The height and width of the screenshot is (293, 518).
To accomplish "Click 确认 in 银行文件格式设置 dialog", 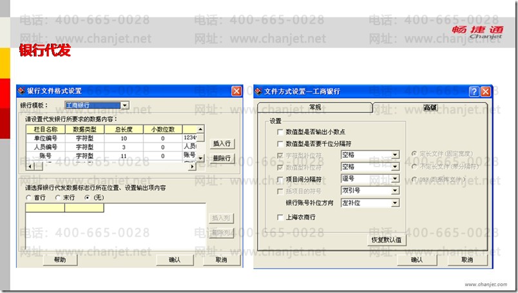I will tap(175, 260).
